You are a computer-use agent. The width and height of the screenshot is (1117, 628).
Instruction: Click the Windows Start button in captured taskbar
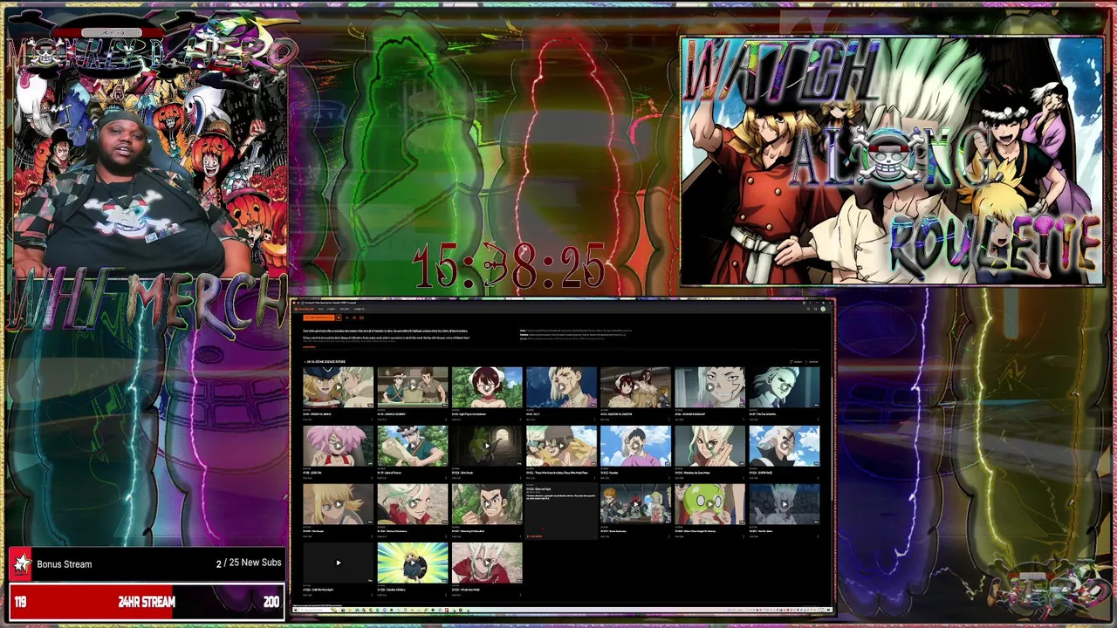point(296,610)
